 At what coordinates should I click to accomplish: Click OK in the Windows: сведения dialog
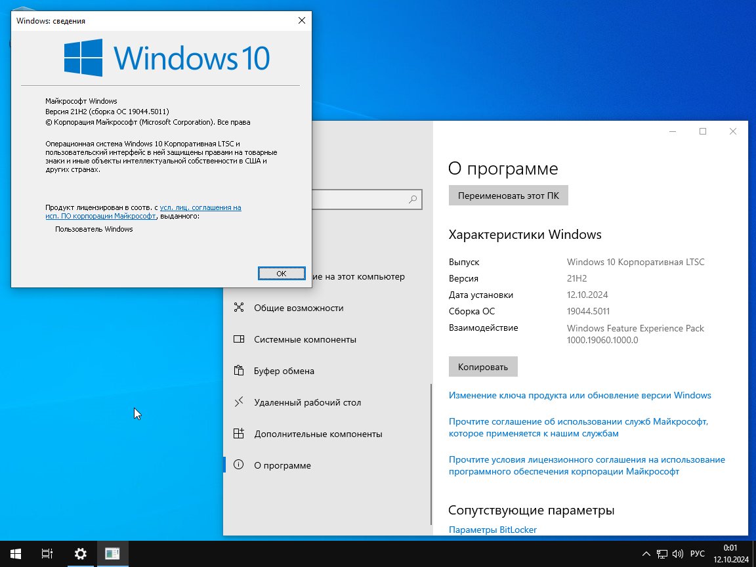coord(282,274)
